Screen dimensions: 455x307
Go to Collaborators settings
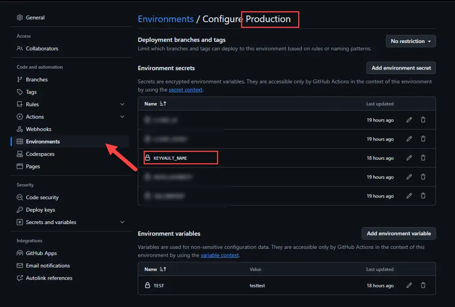coord(42,48)
